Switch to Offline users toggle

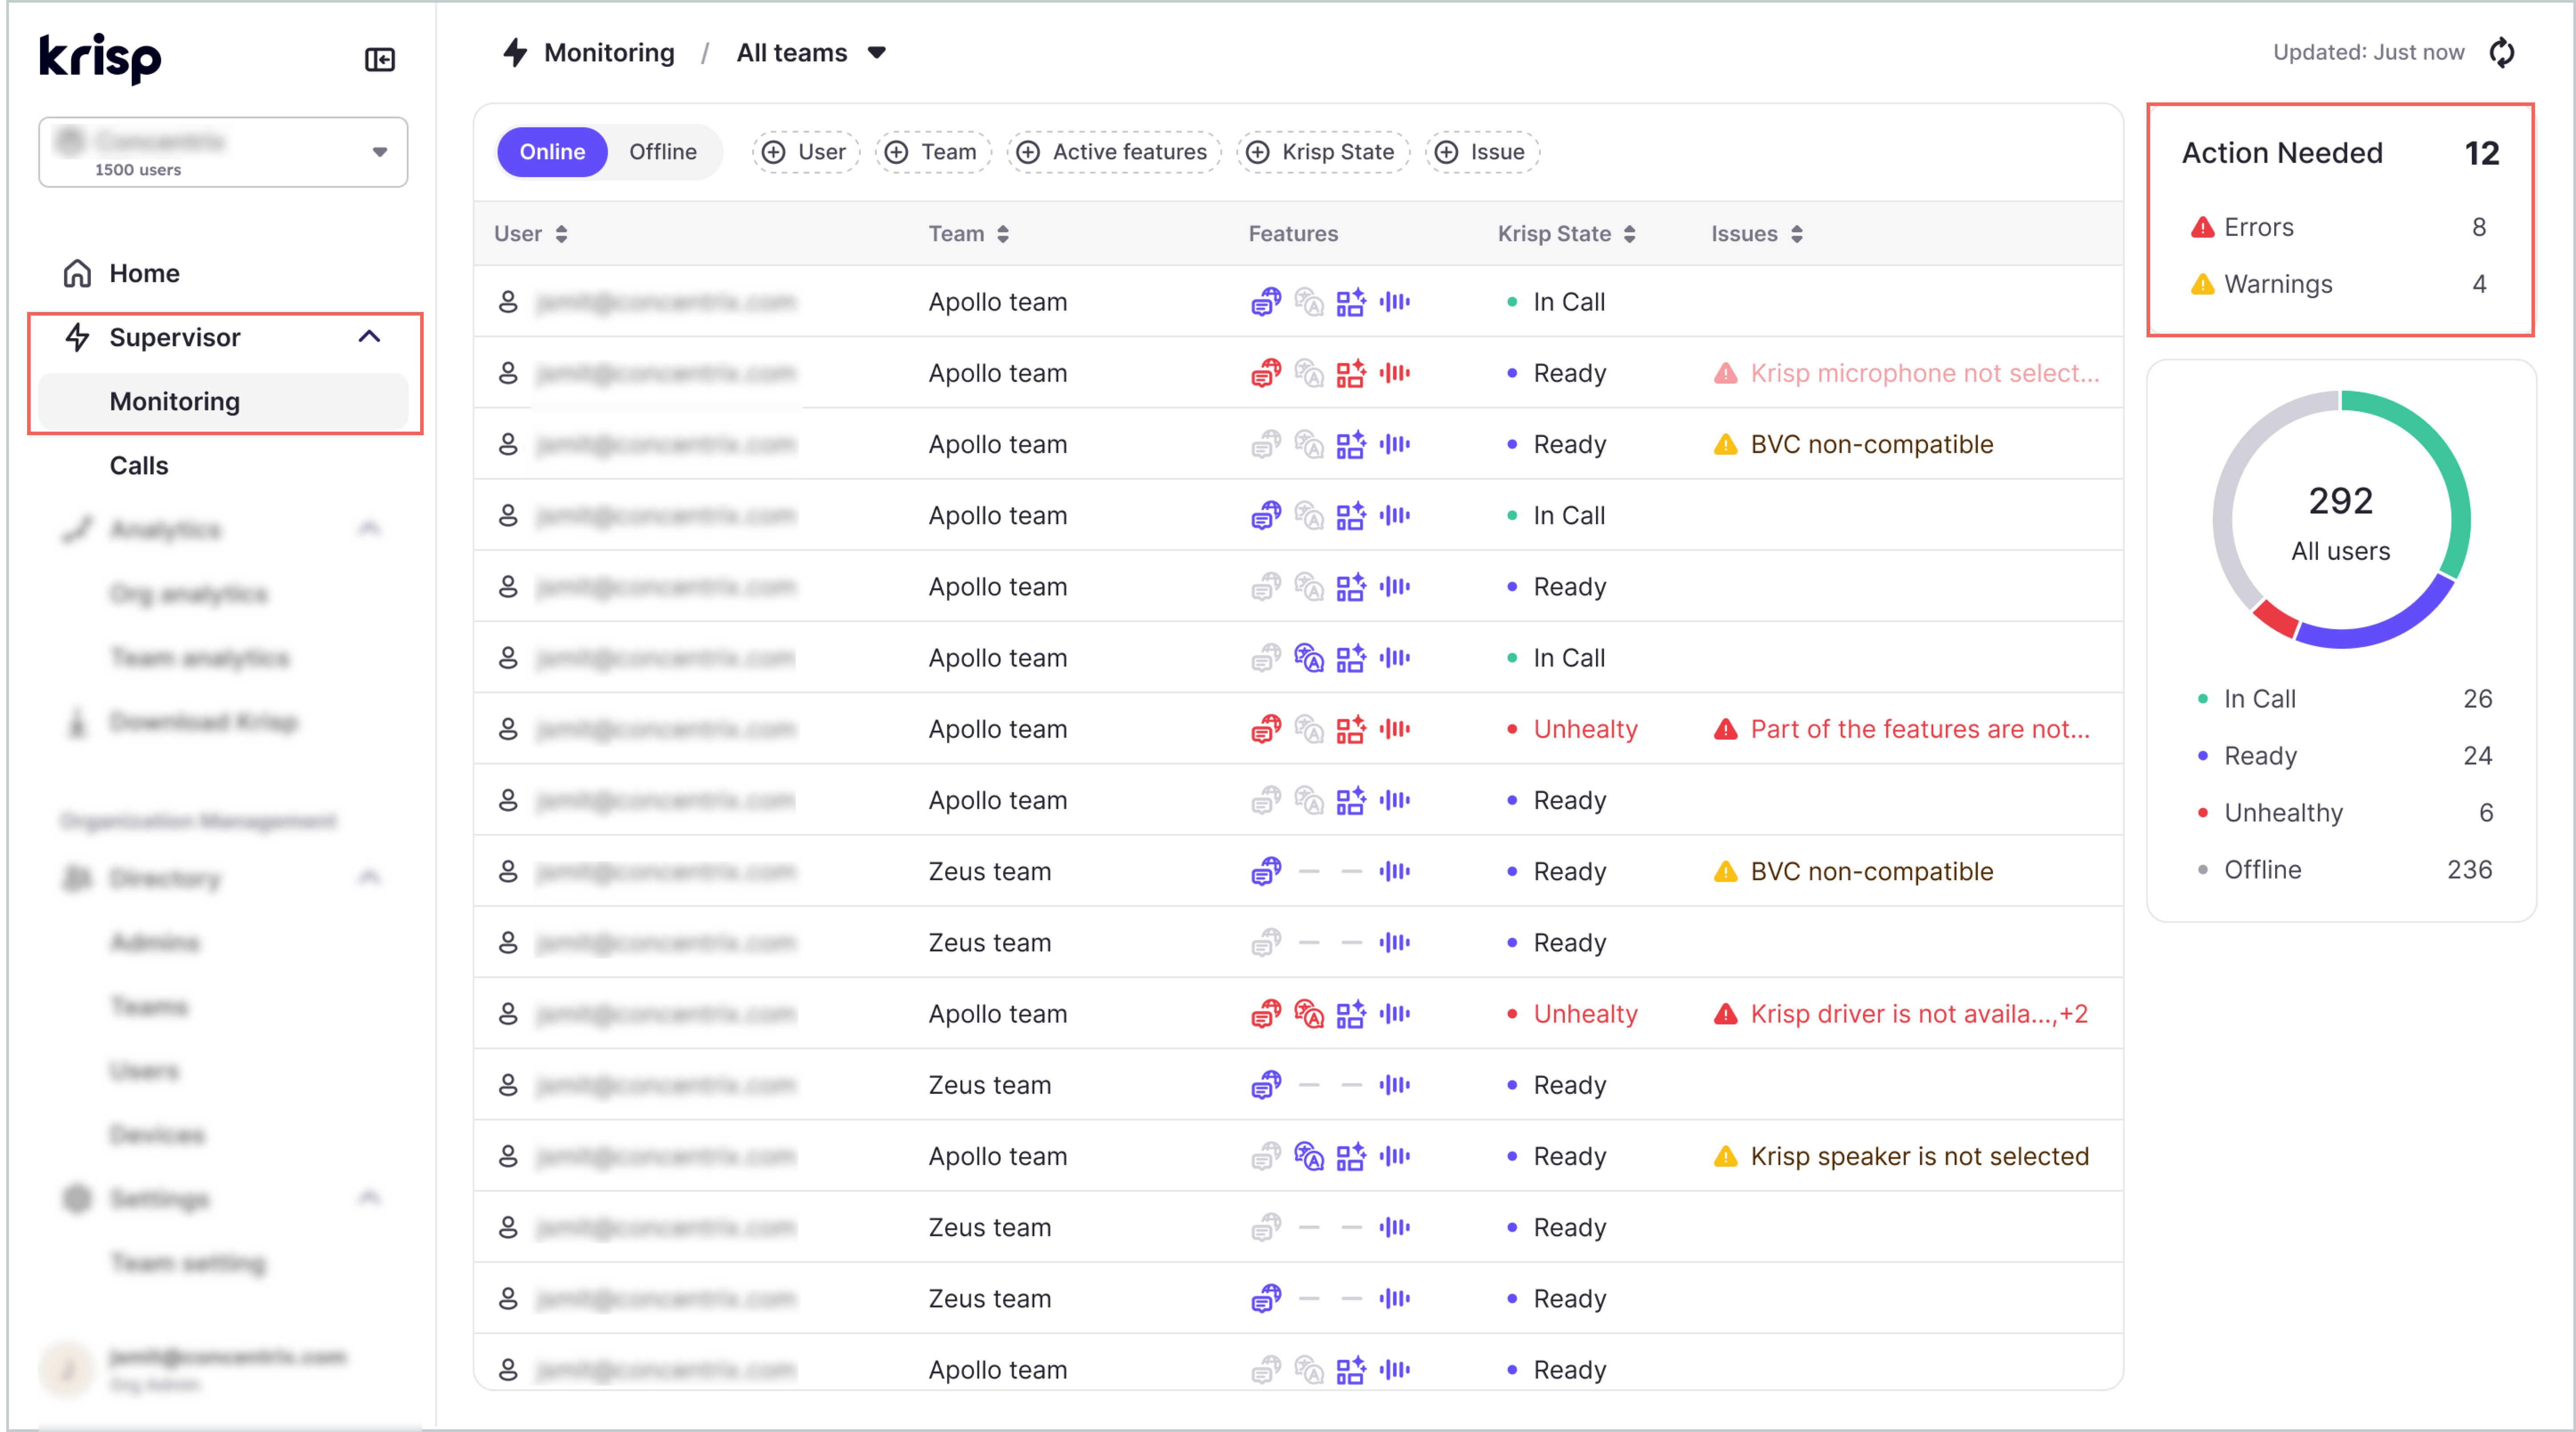[x=663, y=152]
